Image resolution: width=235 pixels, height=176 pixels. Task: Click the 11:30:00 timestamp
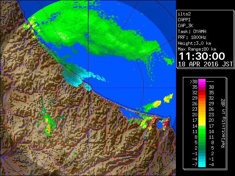pos(202,56)
